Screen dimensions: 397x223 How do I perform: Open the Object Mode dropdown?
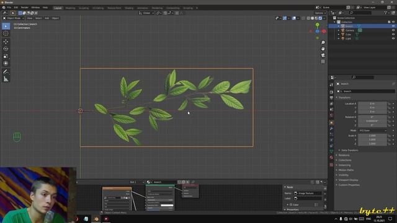[x=14, y=18]
